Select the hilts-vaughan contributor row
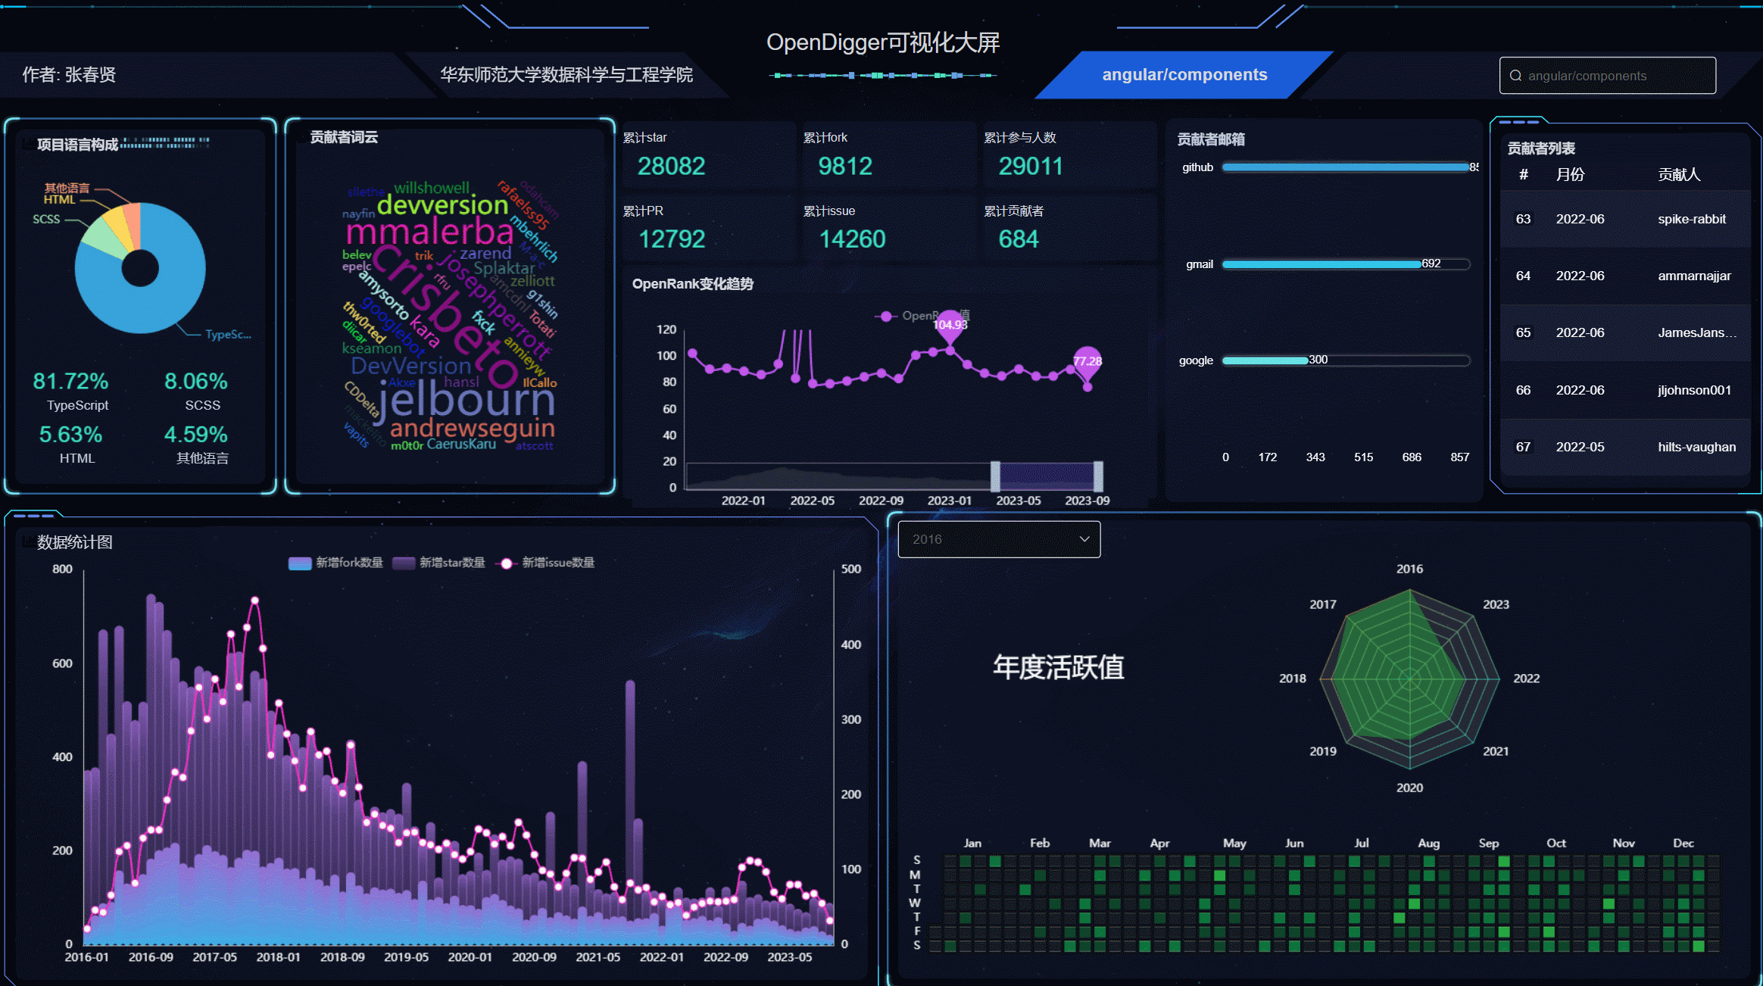The height and width of the screenshot is (986, 1763). point(1625,447)
